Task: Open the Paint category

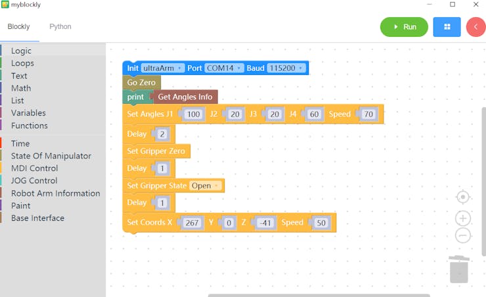Action: [53, 206]
